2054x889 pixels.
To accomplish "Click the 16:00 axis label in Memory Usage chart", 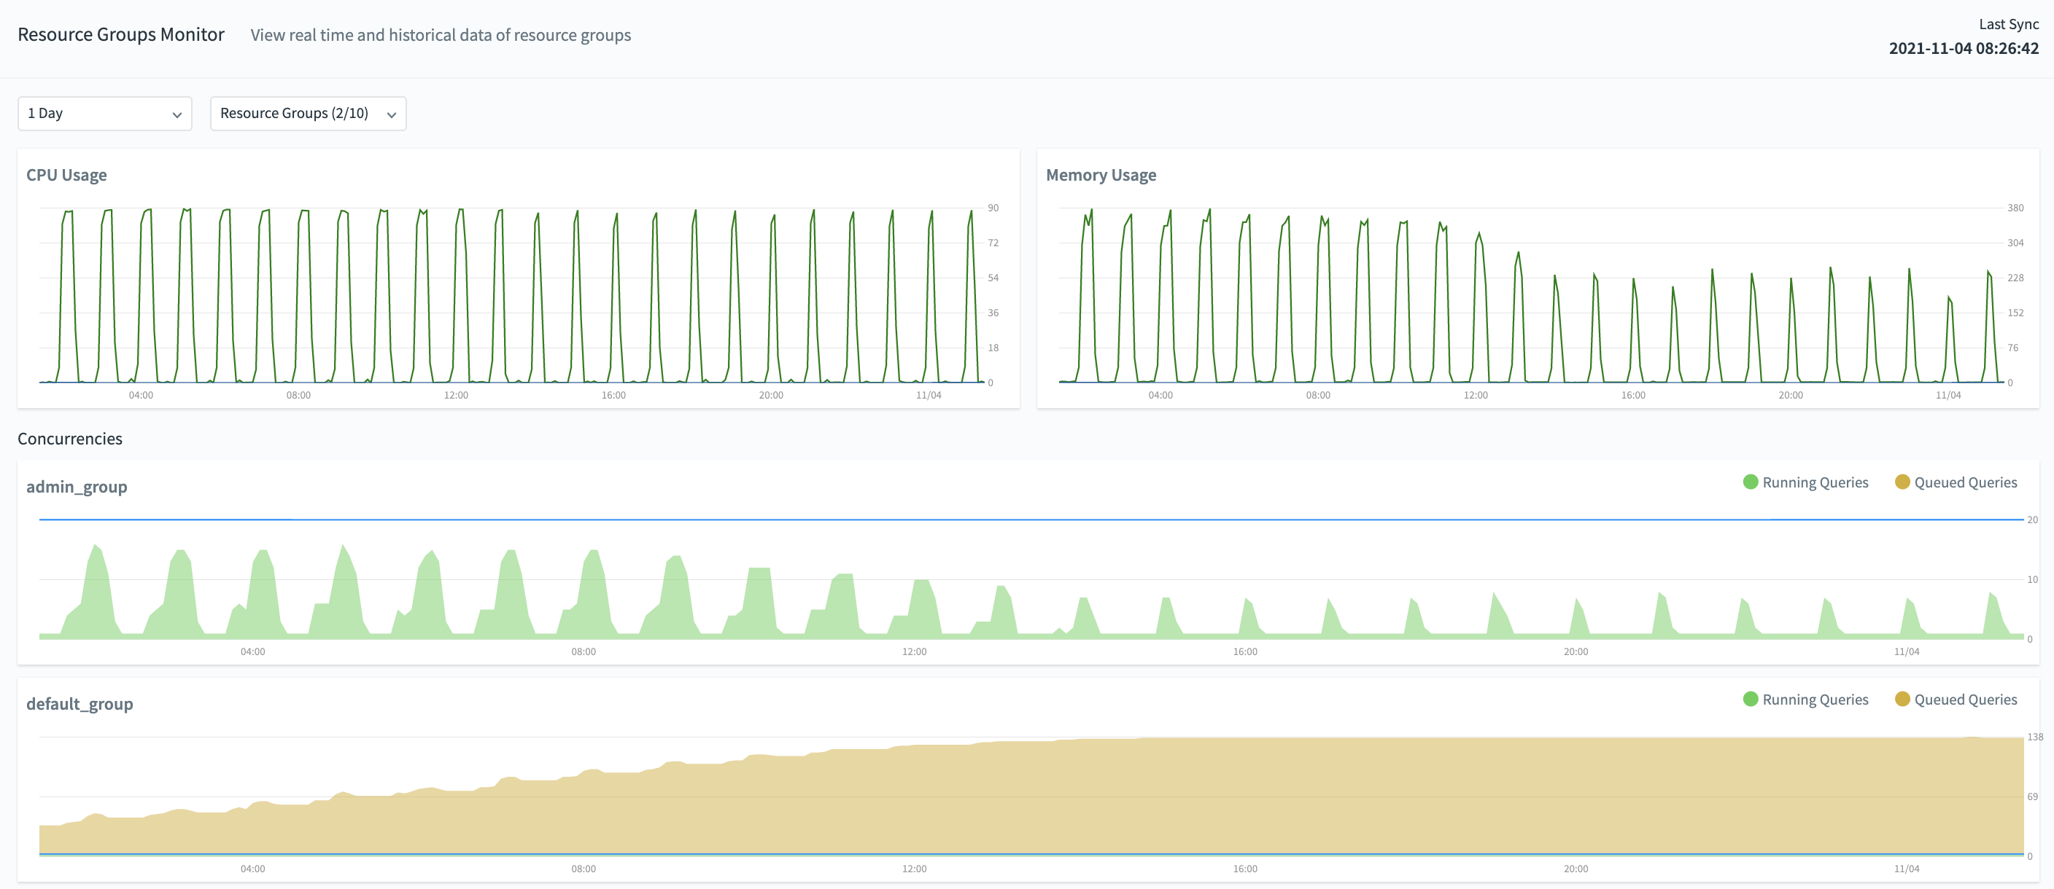I will (1633, 395).
